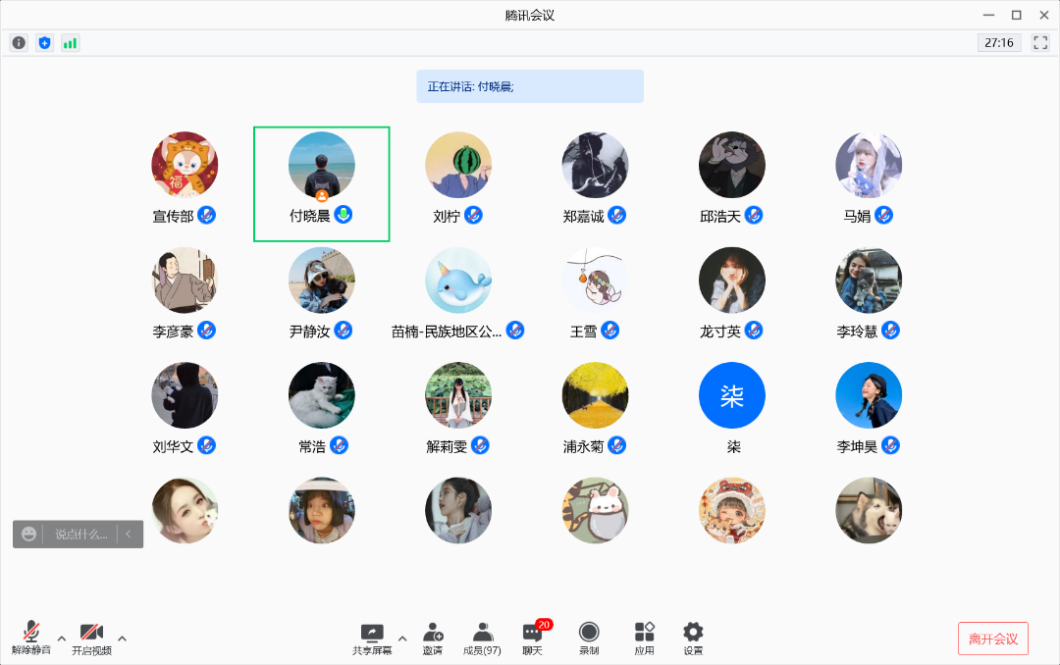The width and height of the screenshot is (1060, 665).
Task: Unmute microphone (解除静音)
Action: click(x=31, y=639)
